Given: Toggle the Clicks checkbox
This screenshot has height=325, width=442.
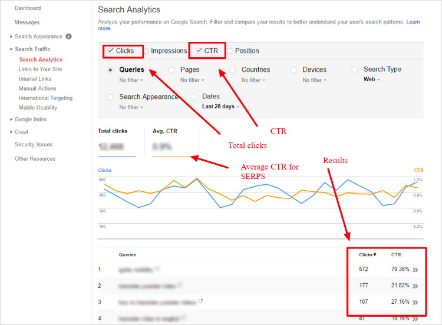Looking at the screenshot, I should [110, 51].
